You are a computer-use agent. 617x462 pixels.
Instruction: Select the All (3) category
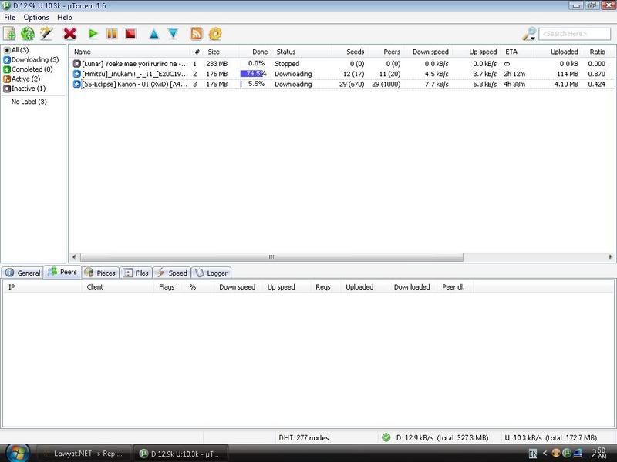[16, 50]
